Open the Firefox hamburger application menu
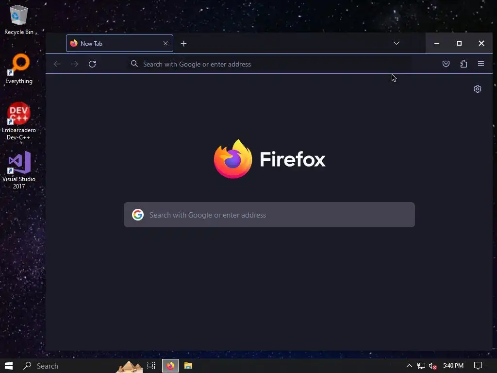Image resolution: width=497 pixels, height=373 pixels. coord(481,64)
